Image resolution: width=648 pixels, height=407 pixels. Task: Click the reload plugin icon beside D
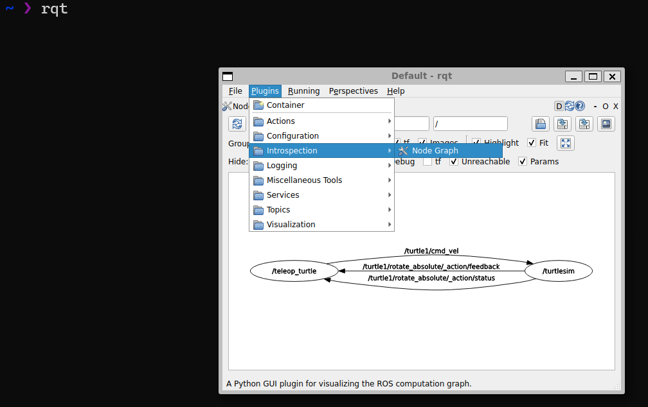[x=570, y=107]
